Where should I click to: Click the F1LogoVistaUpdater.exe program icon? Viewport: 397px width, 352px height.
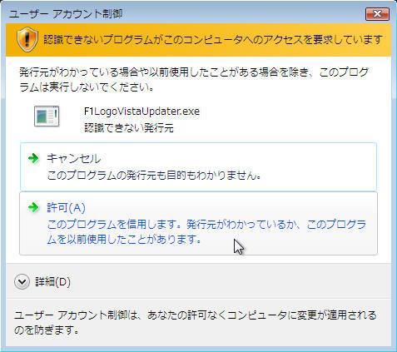click(47, 117)
